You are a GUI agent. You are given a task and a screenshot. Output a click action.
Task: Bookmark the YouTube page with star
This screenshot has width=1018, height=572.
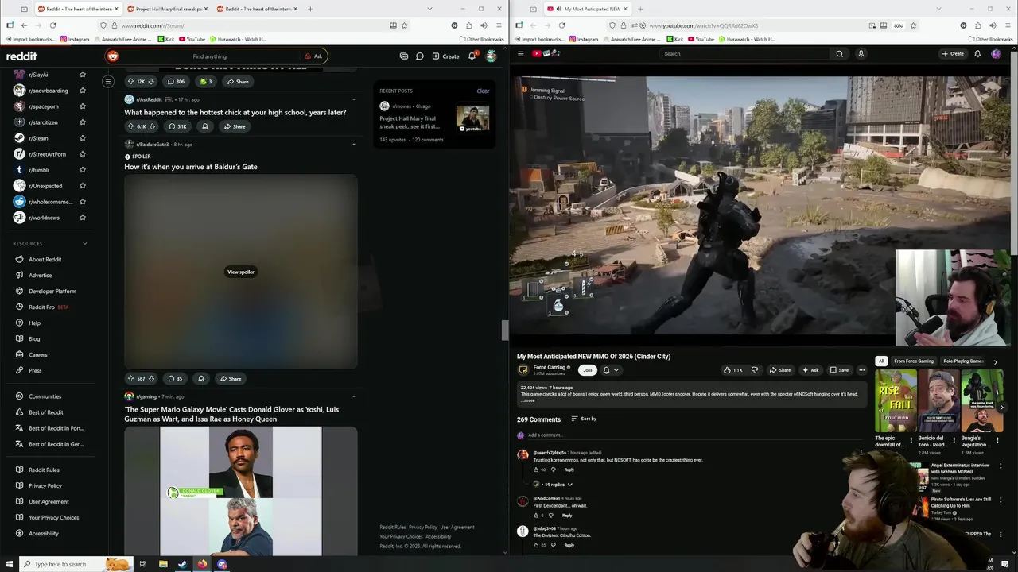tap(913, 25)
